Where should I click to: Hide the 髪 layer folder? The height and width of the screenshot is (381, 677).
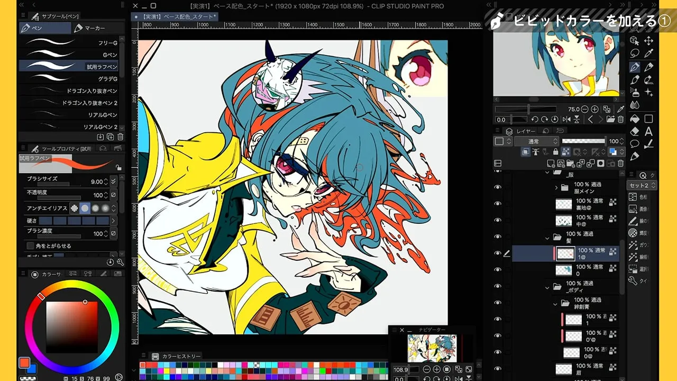(498, 237)
